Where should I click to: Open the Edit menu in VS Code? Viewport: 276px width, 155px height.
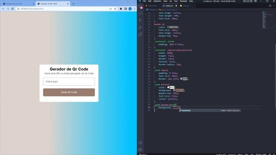(x=150, y=1)
